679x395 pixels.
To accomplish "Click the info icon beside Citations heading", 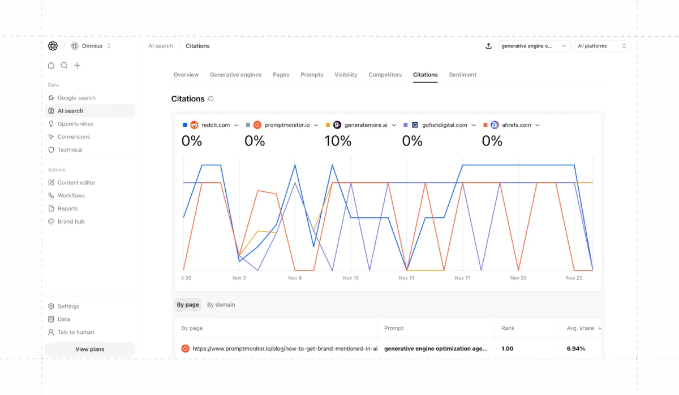I will (x=211, y=98).
